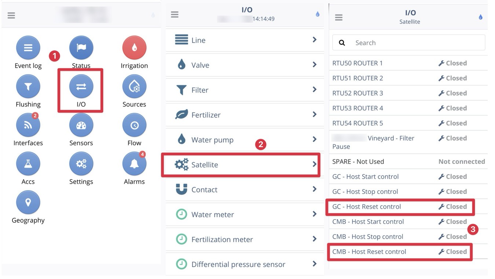Open the Sensors gauge icon

click(81, 125)
